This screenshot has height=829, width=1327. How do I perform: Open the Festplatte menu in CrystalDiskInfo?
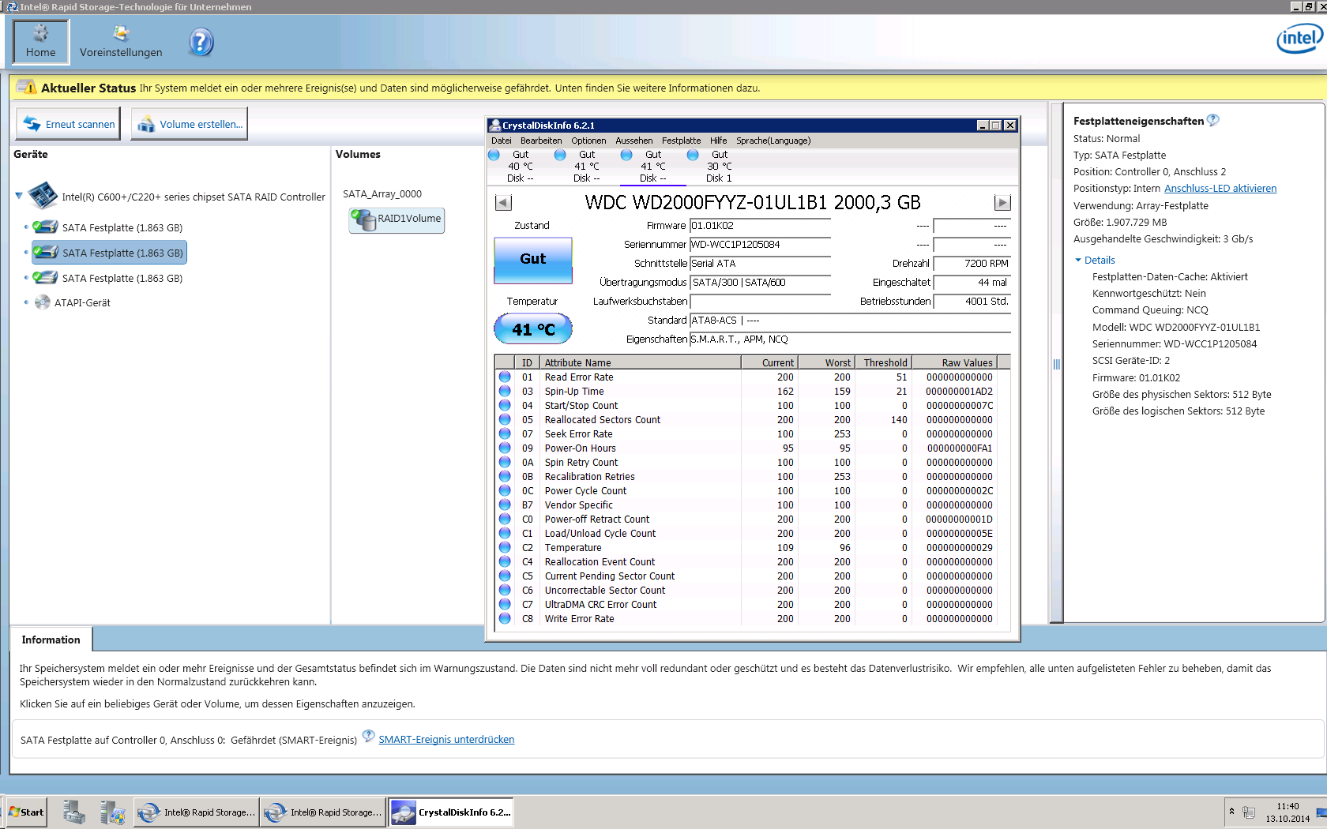click(681, 141)
